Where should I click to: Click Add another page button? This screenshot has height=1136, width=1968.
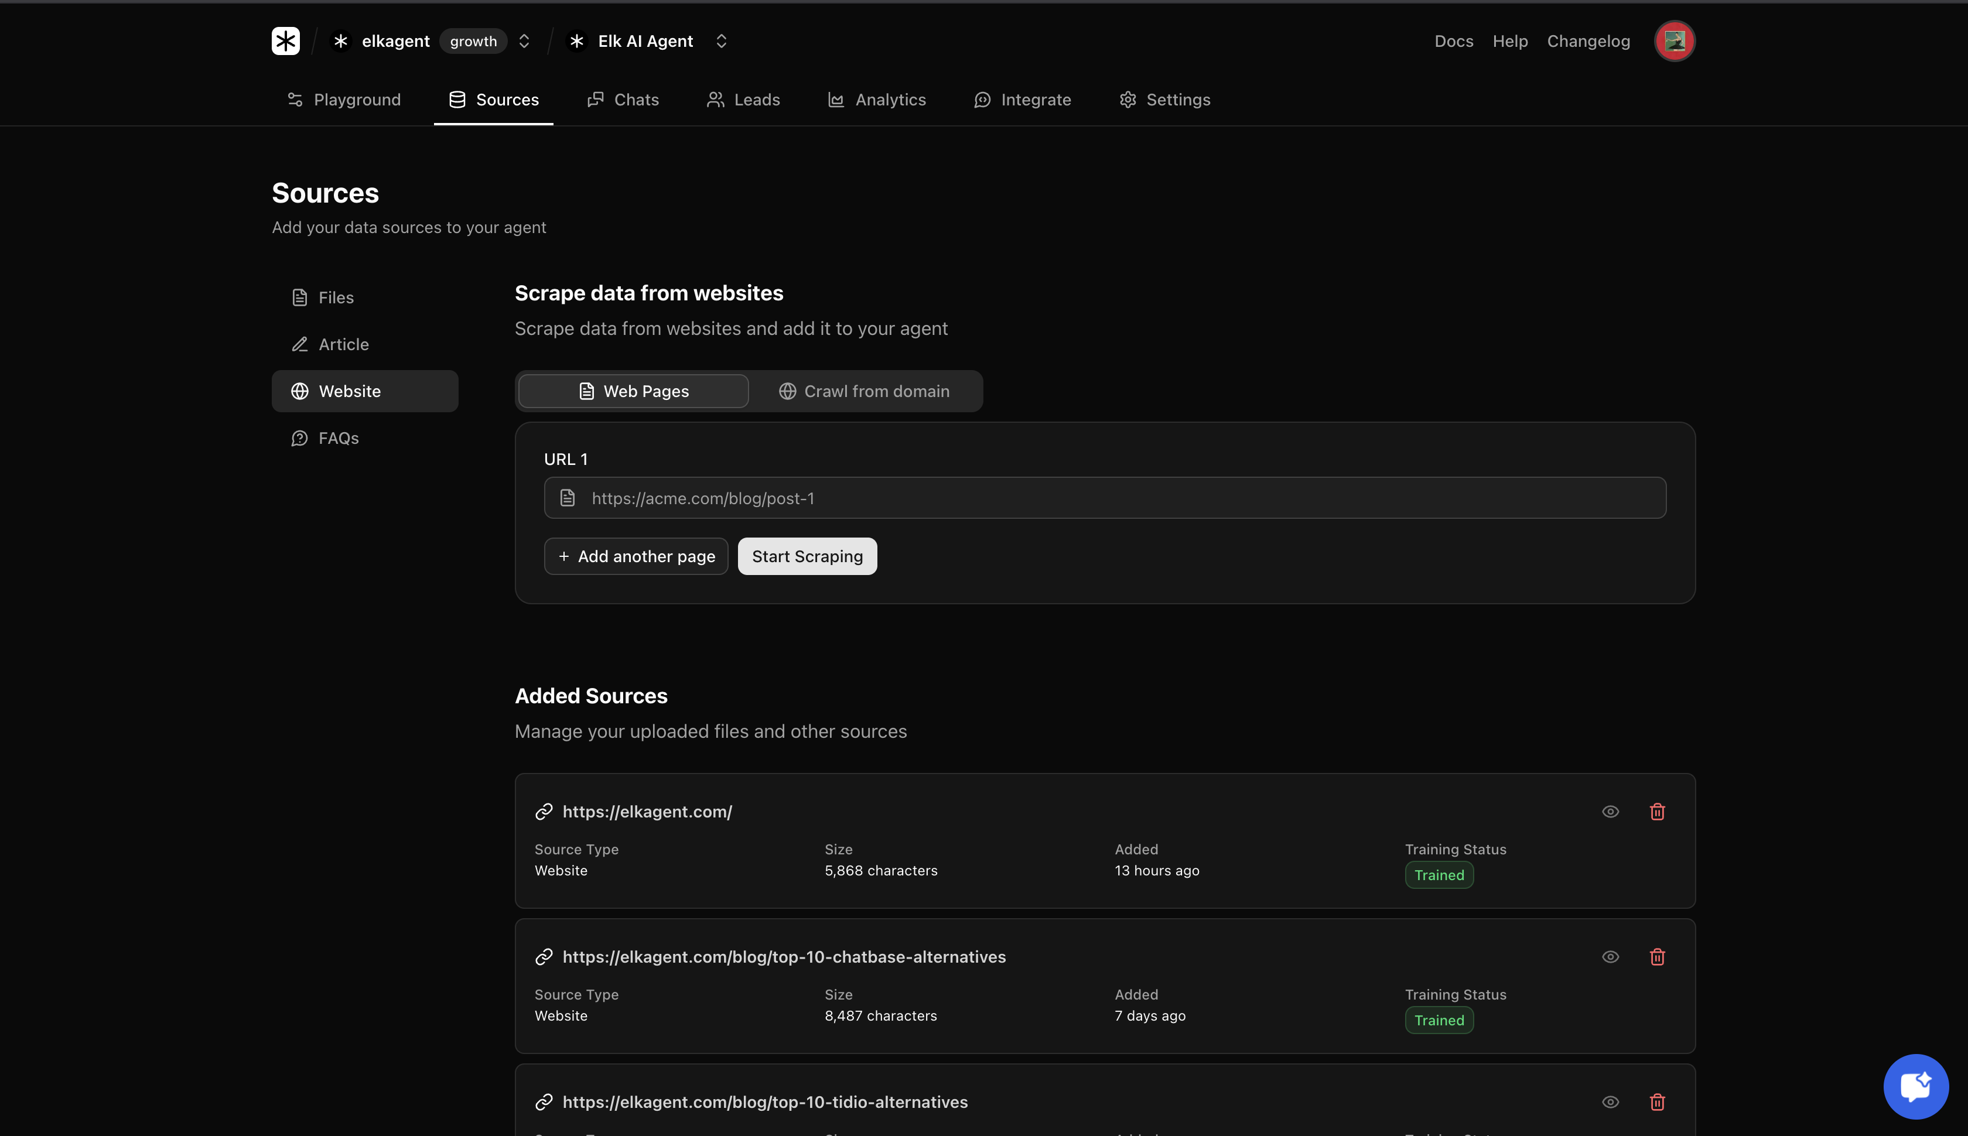coord(636,556)
